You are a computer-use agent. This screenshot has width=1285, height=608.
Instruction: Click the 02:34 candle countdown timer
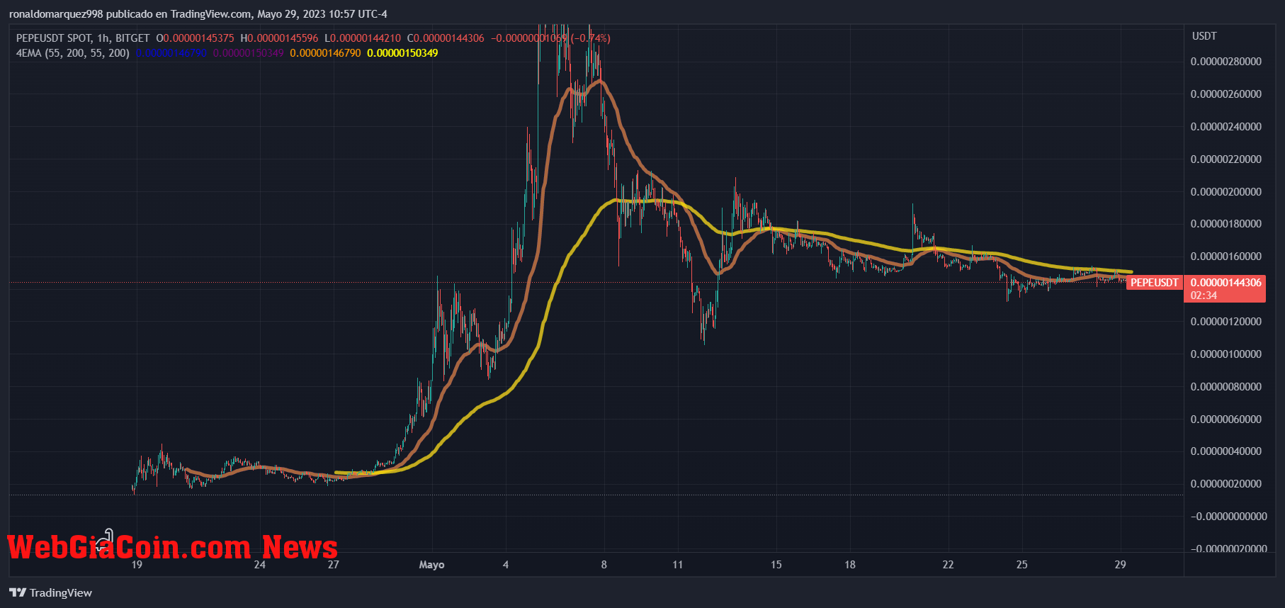pyautogui.click(x=1204, y=295)
